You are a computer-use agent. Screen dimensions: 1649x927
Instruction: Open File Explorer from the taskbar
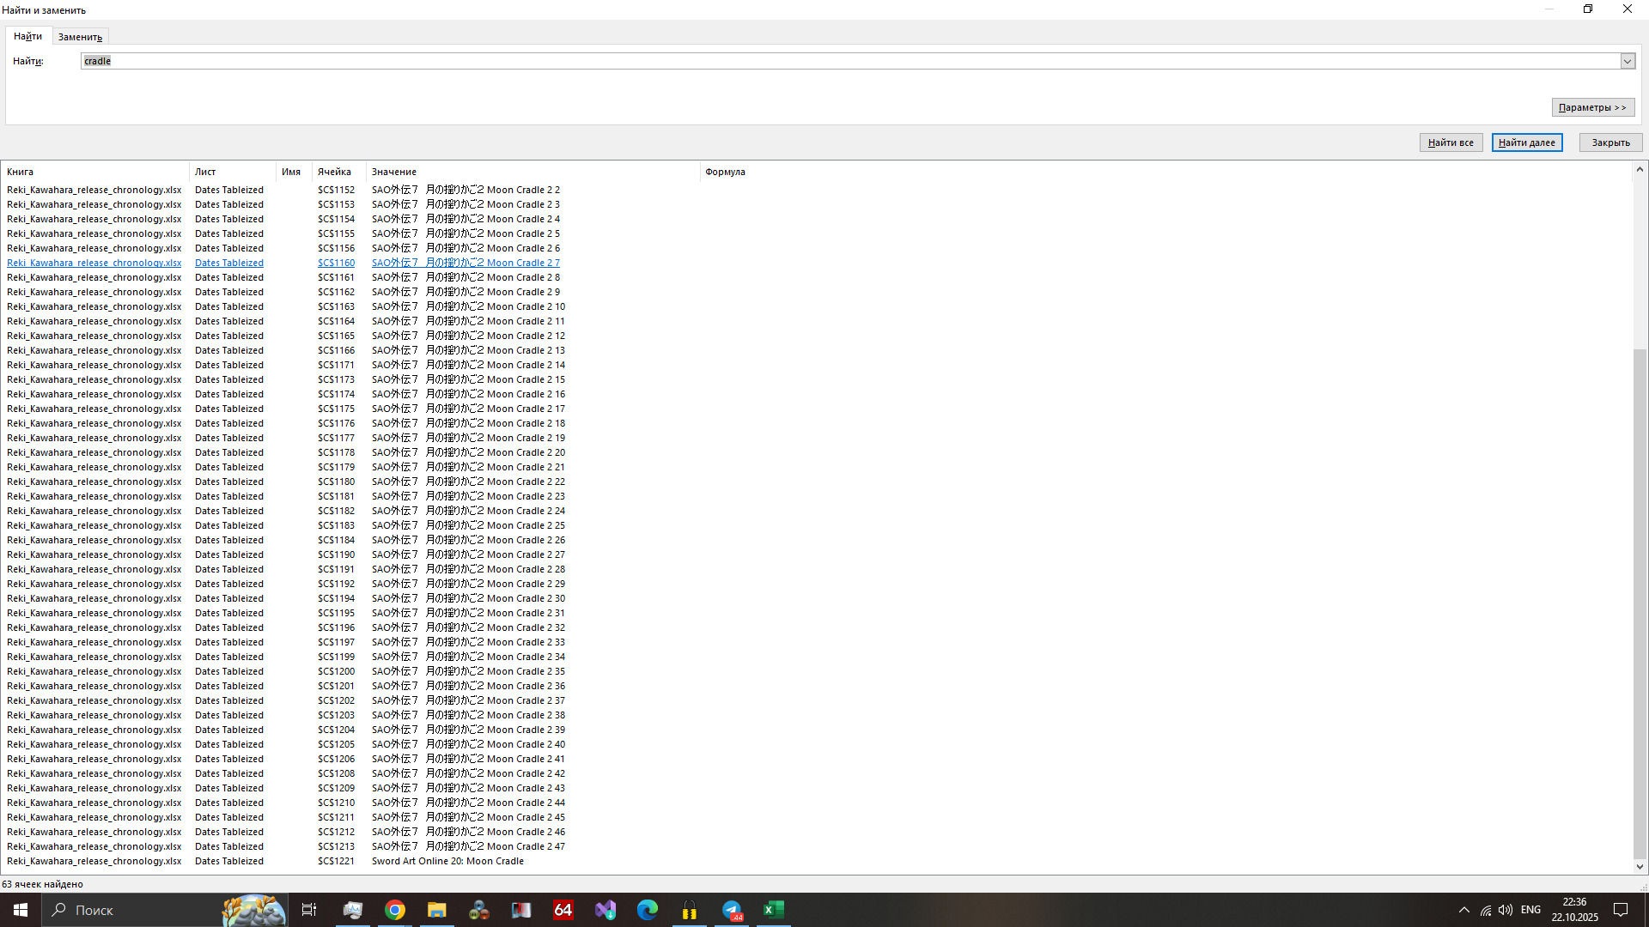click(436, 910)
